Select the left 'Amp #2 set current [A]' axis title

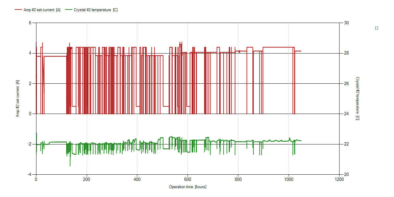coord(18,98)
